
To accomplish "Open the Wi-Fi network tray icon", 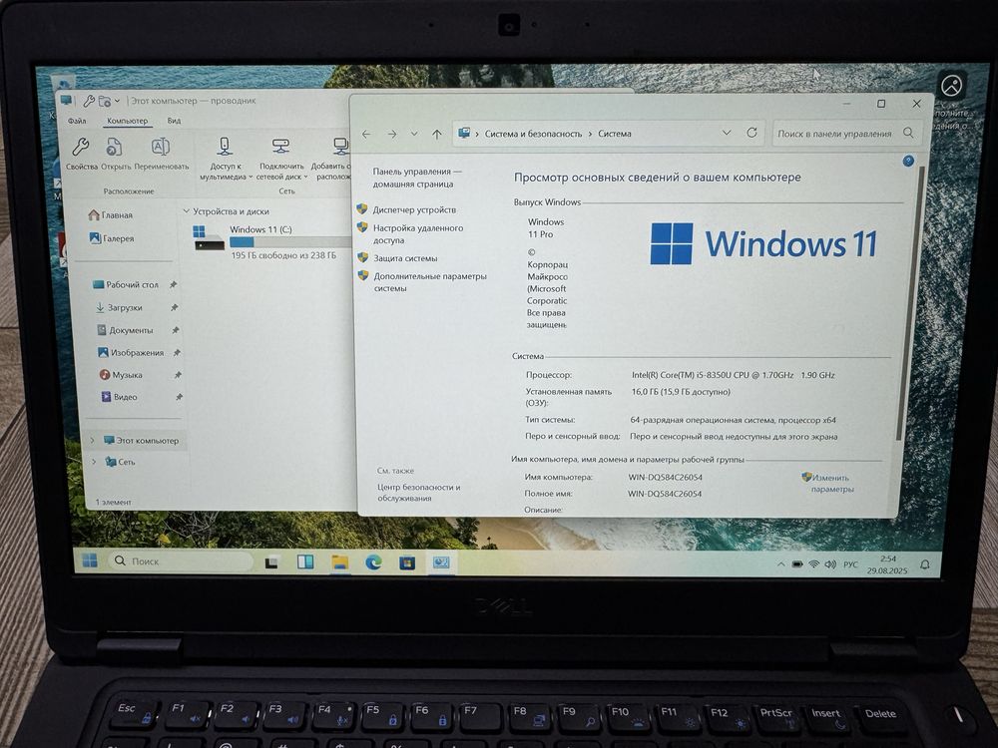I will [x=813, y=564].
